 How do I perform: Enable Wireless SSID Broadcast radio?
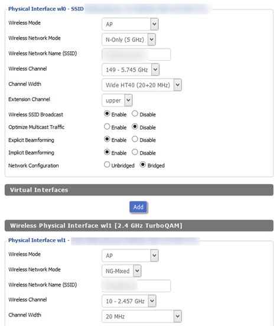point(107,113)
